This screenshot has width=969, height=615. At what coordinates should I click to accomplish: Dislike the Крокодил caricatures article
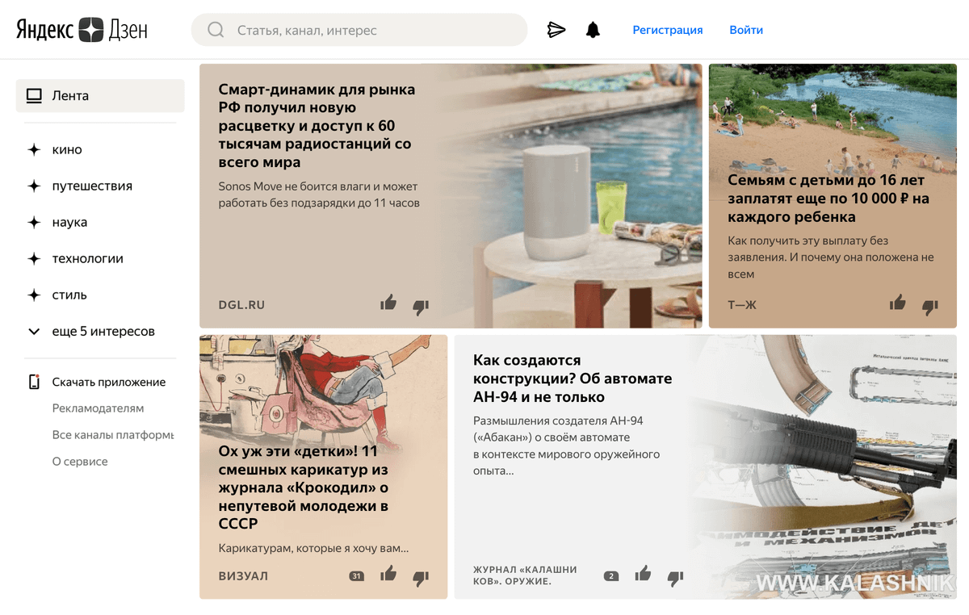coord(421,577)
